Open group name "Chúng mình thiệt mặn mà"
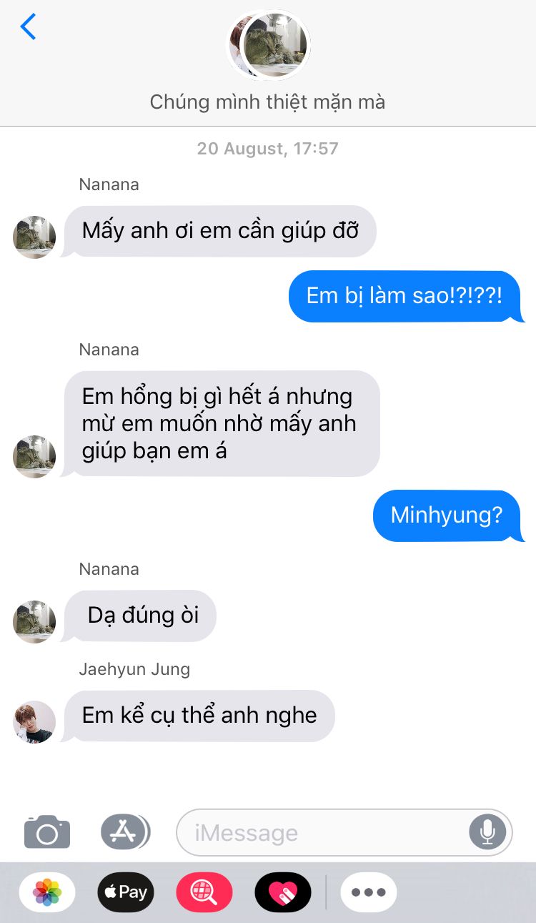This screenshot has width=536, height=923. click(267, 102)
